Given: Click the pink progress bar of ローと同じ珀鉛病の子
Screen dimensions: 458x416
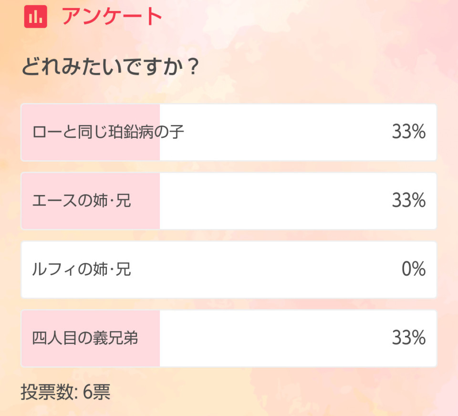Looking at the screenshot, I should coord(91,132).
